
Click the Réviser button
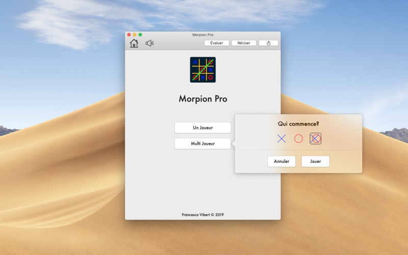coord(244,43)
